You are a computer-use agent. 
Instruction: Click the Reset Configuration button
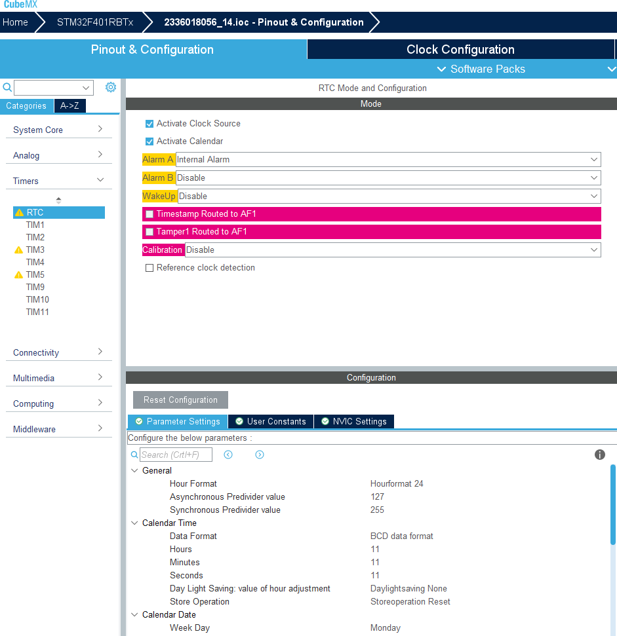[x=180, y=400]
